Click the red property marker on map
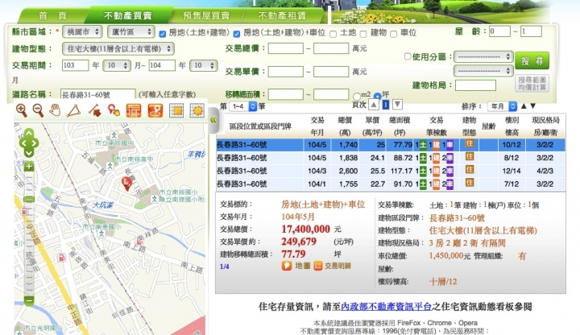The image size is (580, 335). click(x=126, y=183)
